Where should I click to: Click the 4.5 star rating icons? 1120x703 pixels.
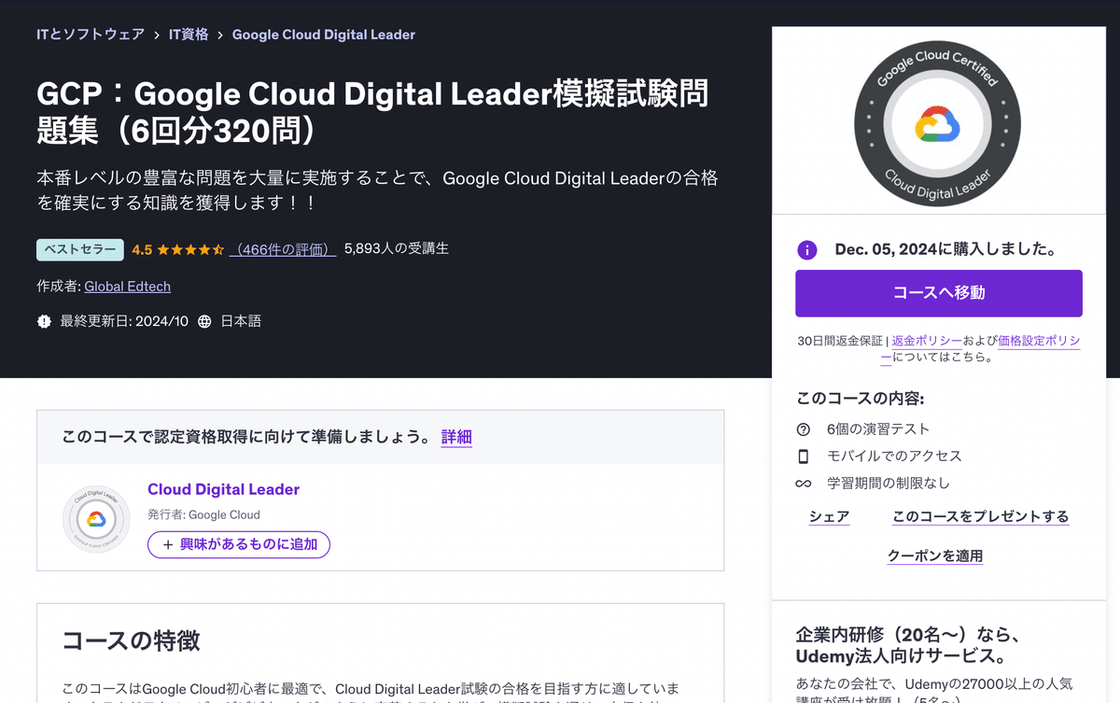190,249
